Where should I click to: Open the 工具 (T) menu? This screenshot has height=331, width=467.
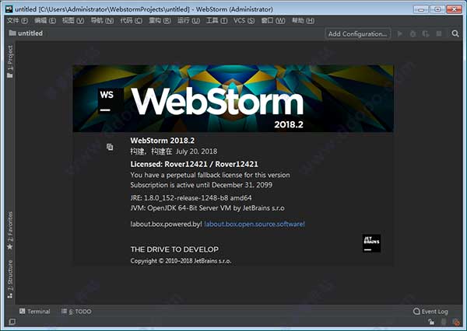217,20
